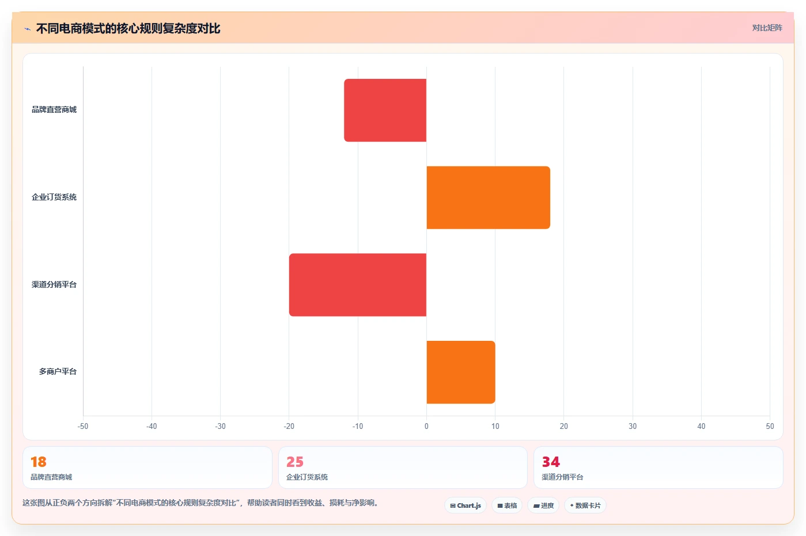Click the x-axis tick label 50
806x536 pixels.
(x=770, y=427)
